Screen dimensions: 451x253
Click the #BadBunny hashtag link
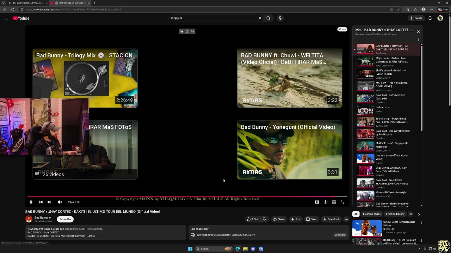[x=71, y=229]
